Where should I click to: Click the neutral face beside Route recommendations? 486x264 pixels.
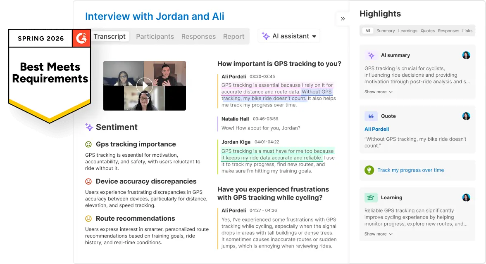click(x=88, y=219)
